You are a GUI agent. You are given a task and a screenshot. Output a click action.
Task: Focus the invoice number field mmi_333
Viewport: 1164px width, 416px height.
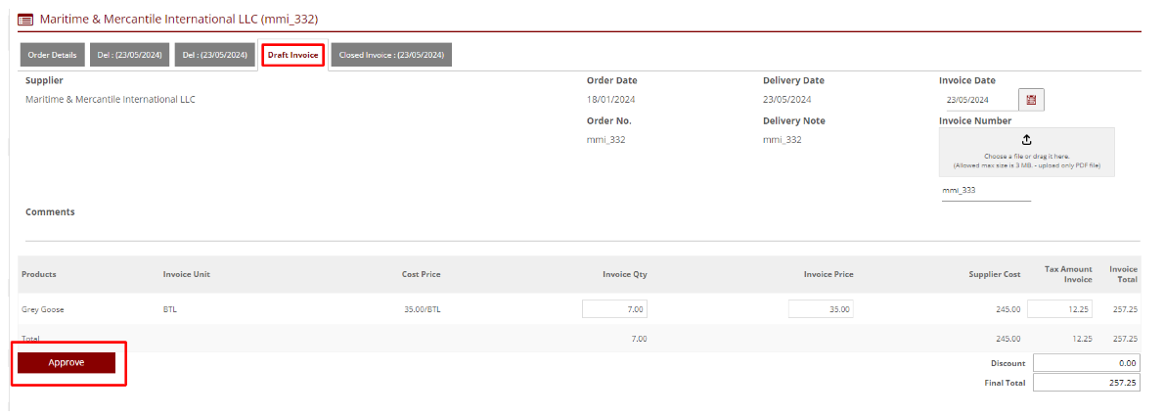coord(985,191)
